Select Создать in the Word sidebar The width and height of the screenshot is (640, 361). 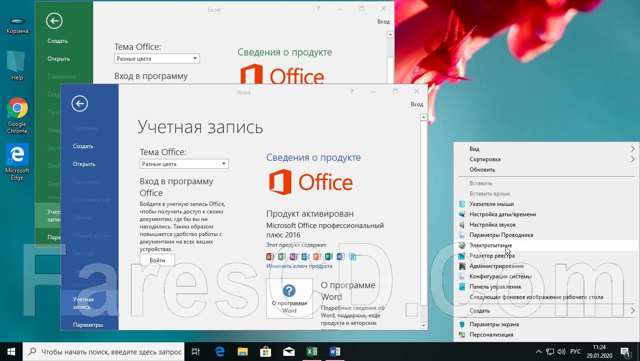[x=89, y=146]
